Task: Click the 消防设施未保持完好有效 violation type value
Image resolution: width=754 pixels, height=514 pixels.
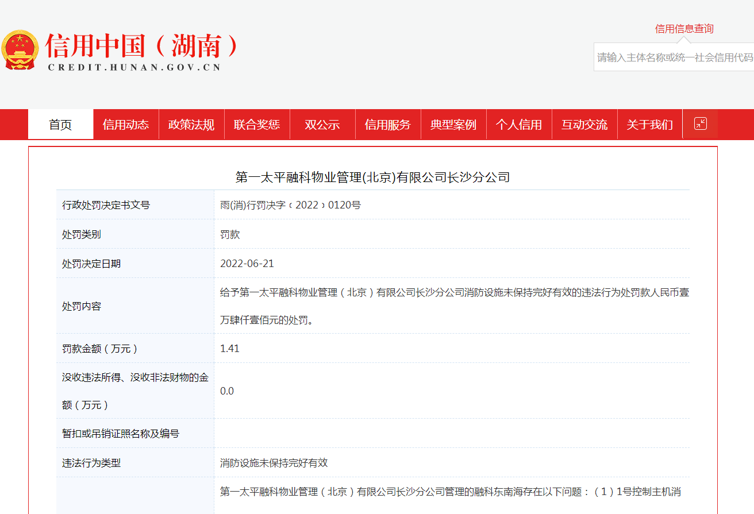Action: 274,463
